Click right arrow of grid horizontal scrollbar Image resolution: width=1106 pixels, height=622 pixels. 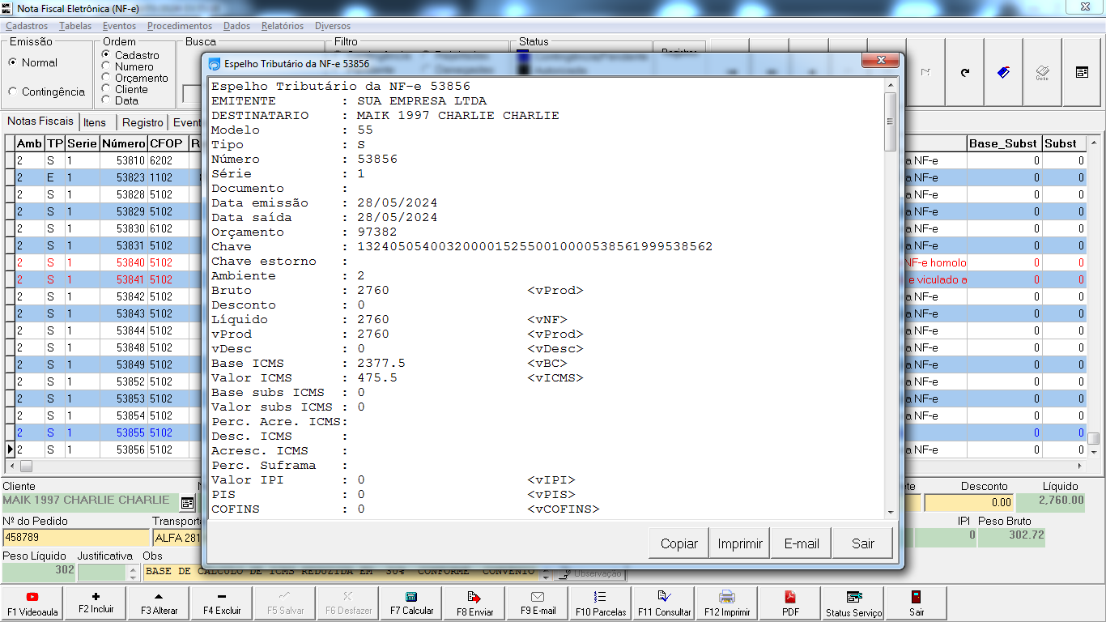(x=1081, y=466)
